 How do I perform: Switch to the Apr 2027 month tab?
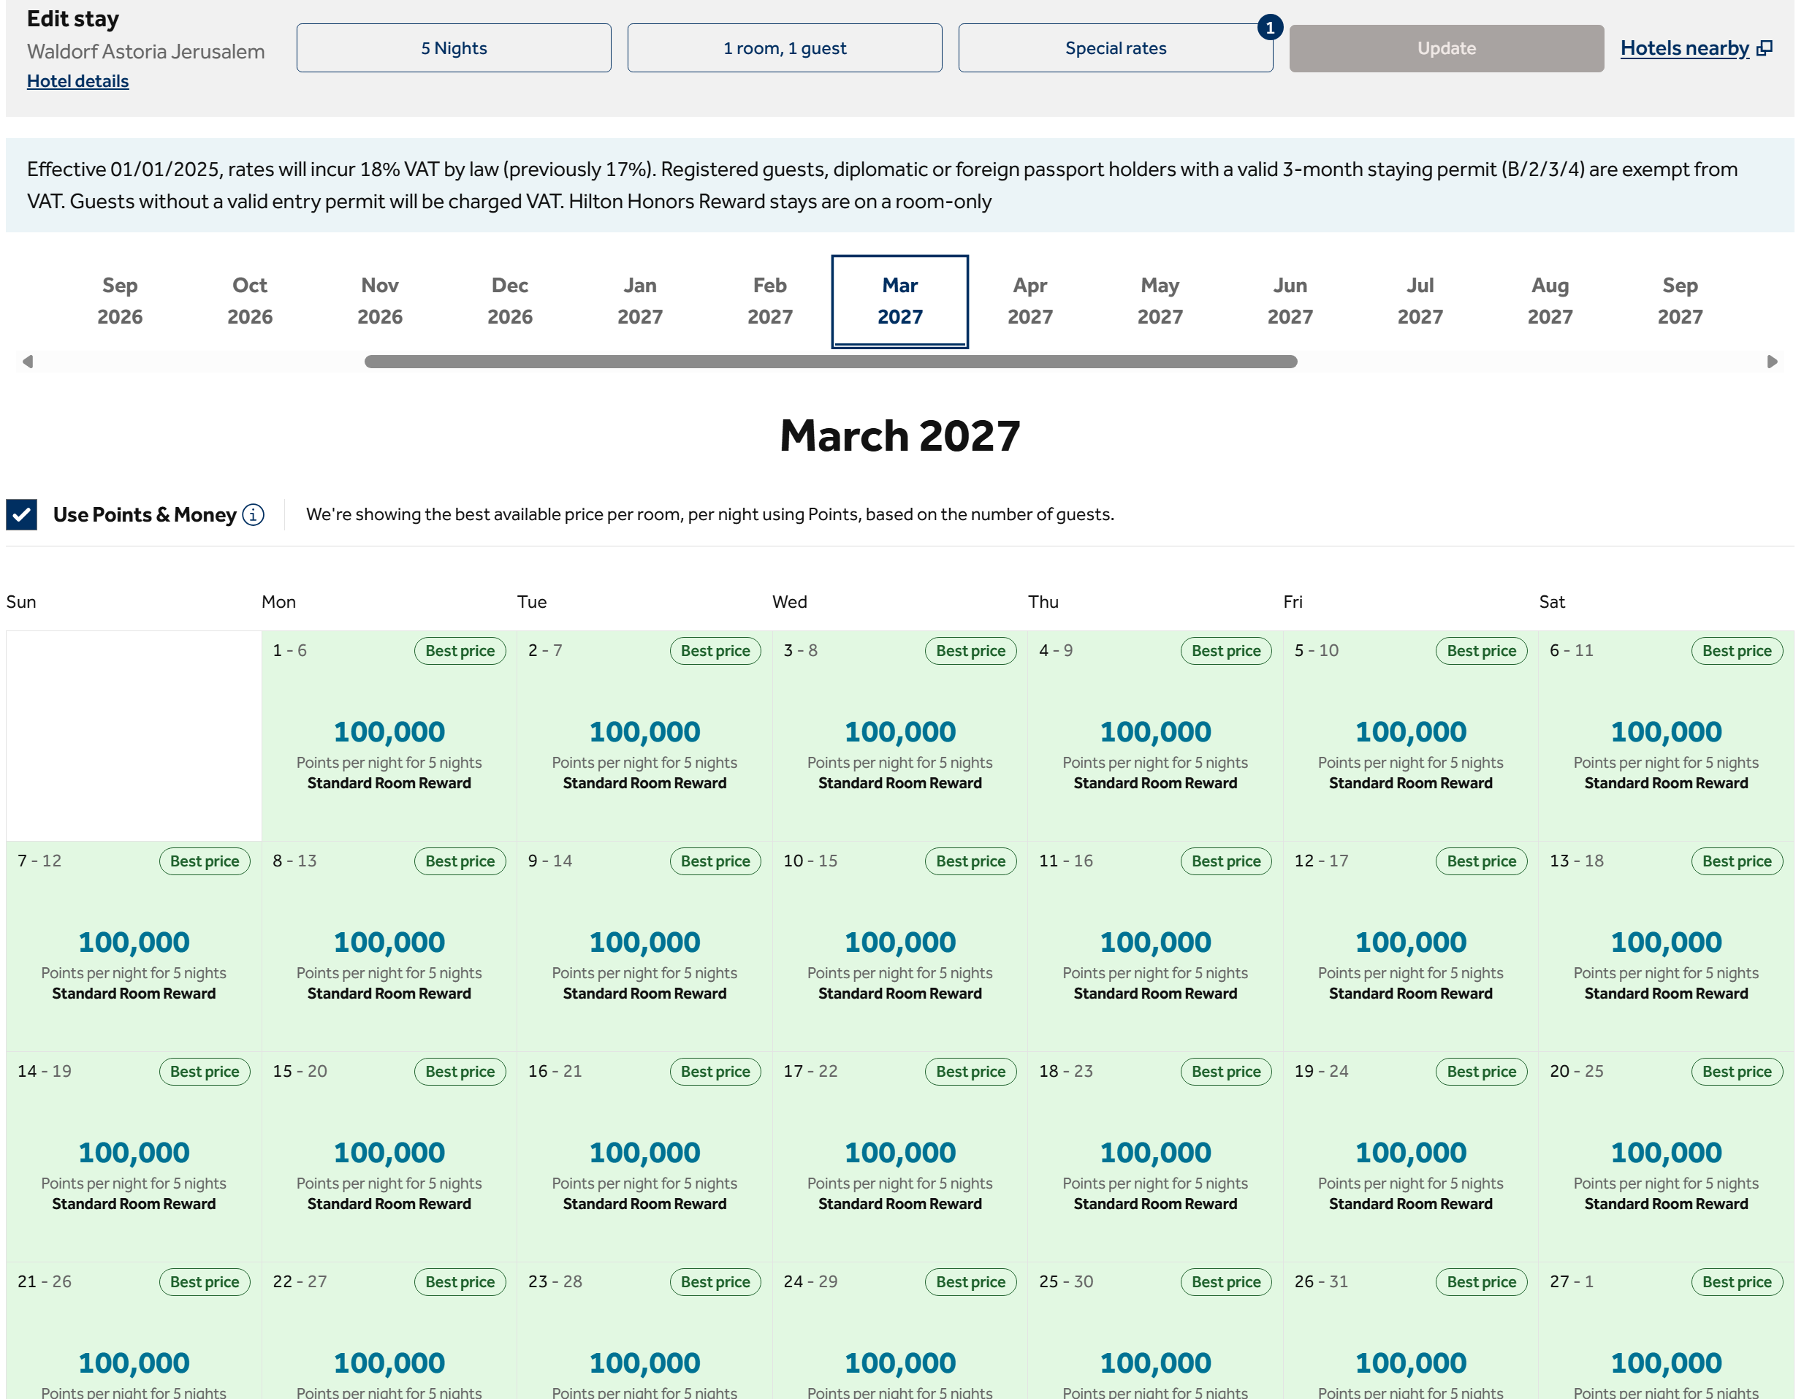pos(1030,302)
